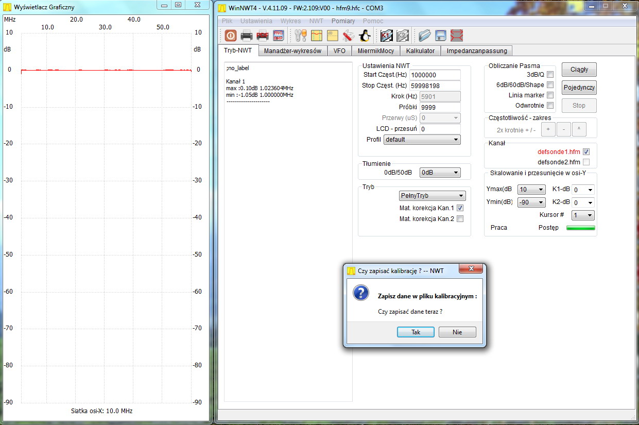
Task: Open the Profil default dropdown
Action: [x=422, y=140]
